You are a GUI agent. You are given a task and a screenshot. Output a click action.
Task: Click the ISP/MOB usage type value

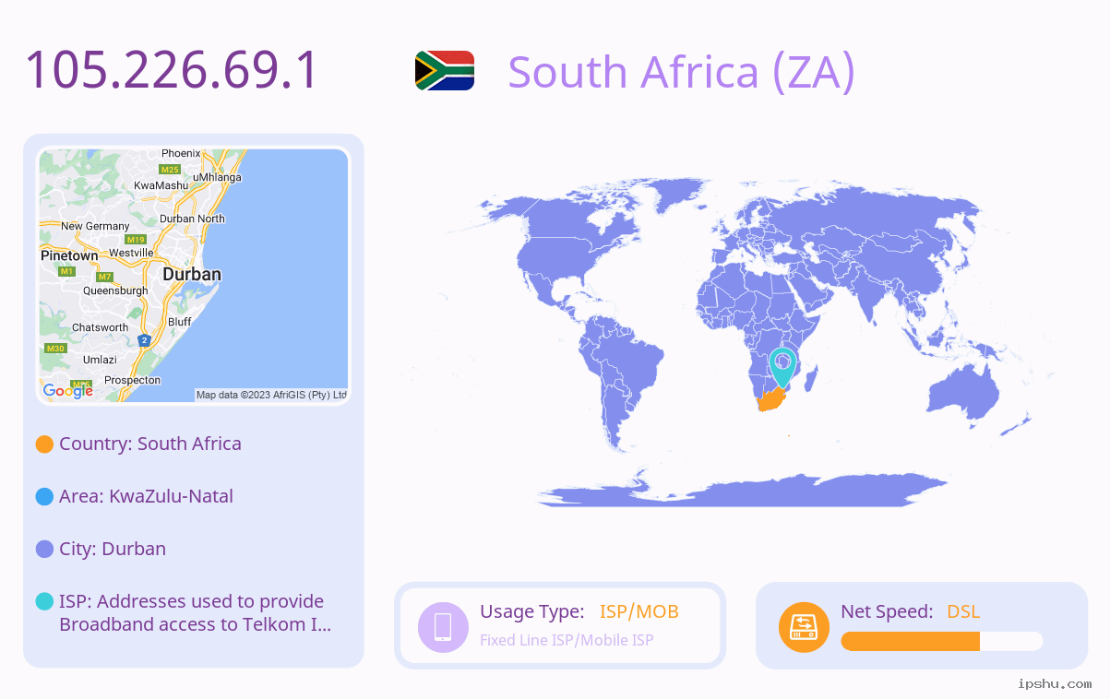pyautogui.click(x=639, y=611)
